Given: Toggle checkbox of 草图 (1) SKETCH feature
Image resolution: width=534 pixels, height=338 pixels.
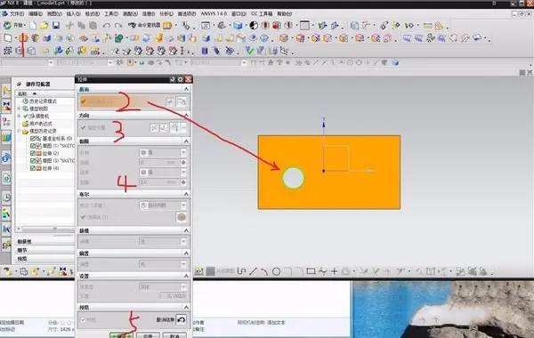Looking at the screenshot, I should coord(33,146).
